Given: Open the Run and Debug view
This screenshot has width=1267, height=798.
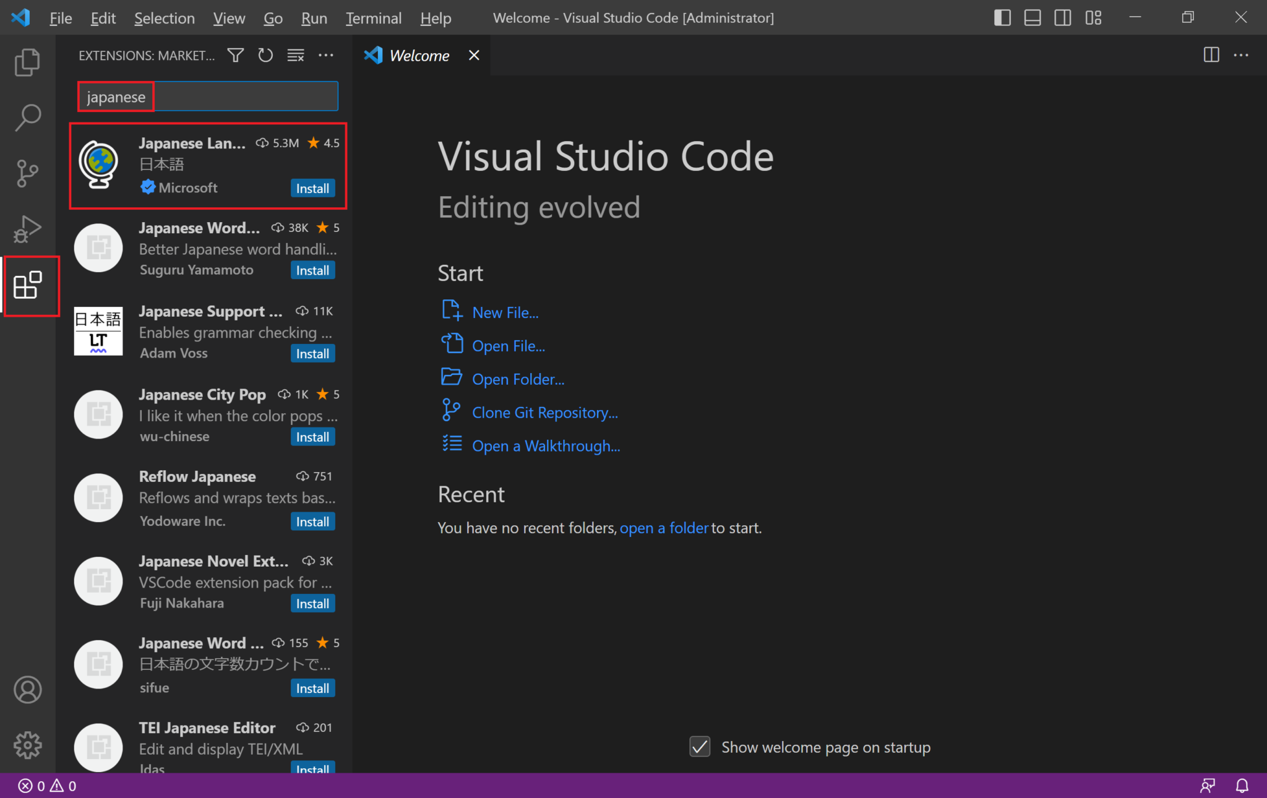Looking at the screenshot, I should [x=27, y=229].
